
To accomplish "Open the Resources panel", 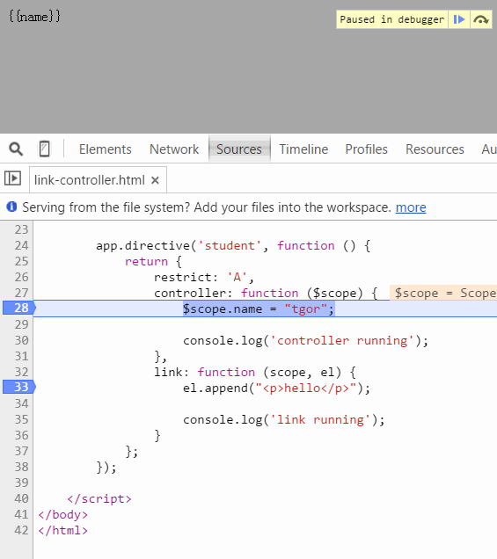I will [x=435, y=149].
